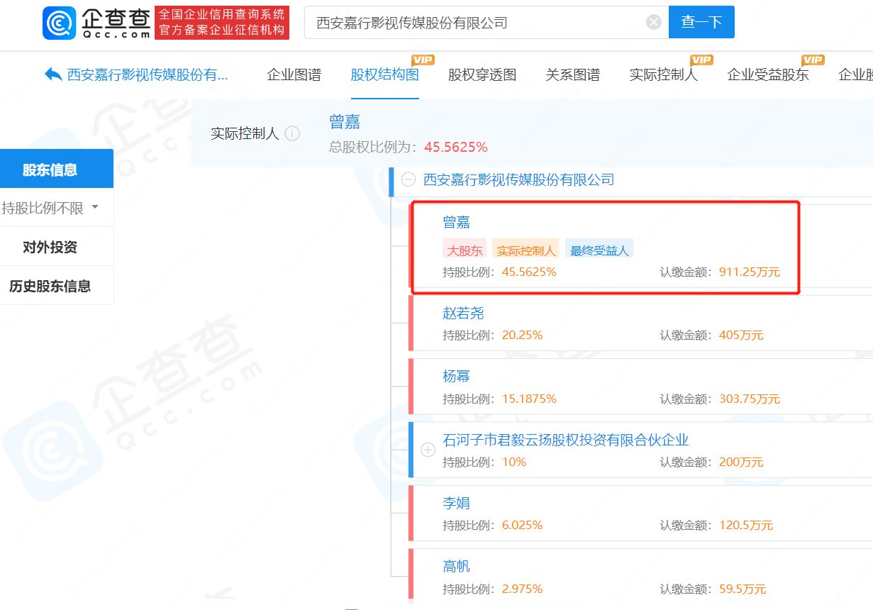
Task: Select the 股权结构图 tab
Action: [384, 74]
